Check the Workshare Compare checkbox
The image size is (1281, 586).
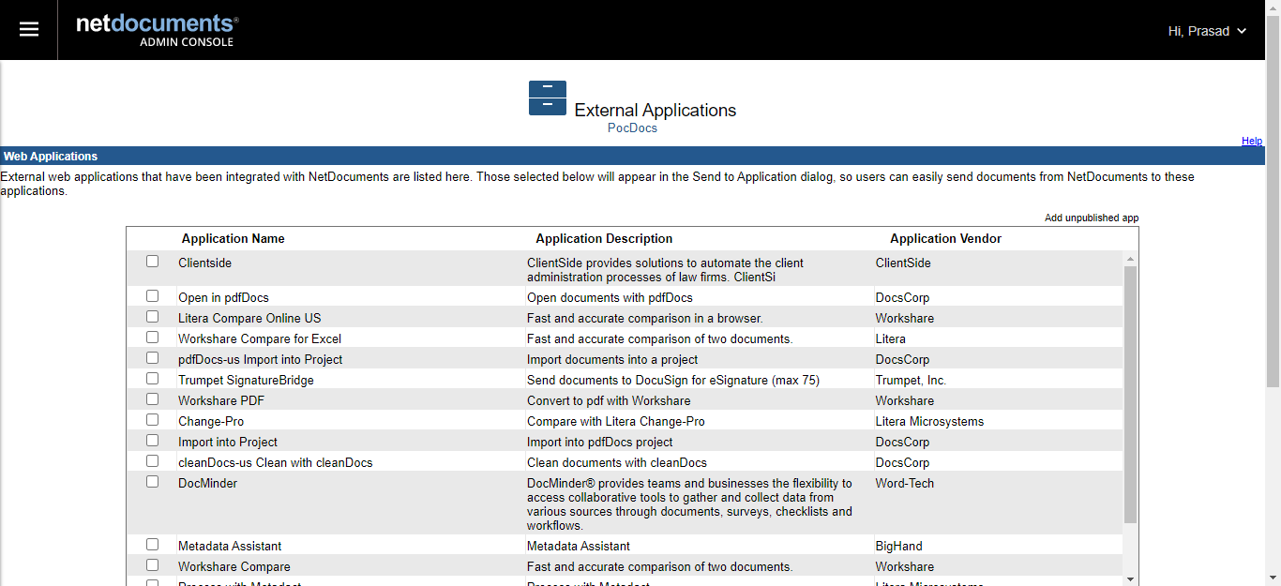[153, 565]
